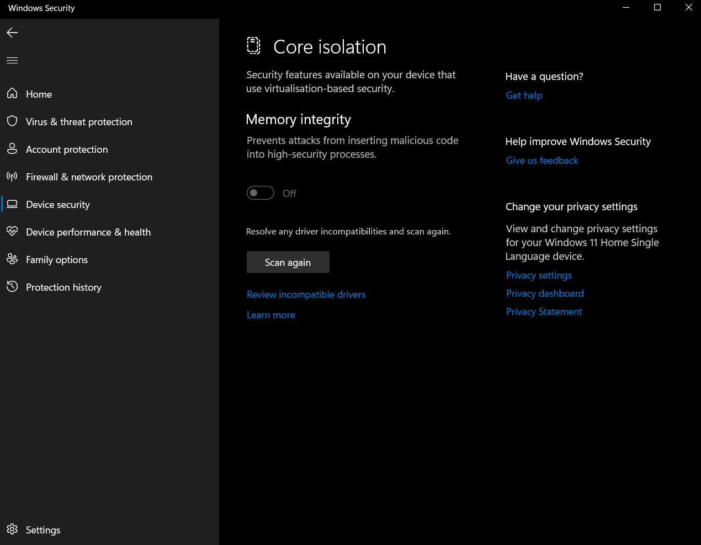Screen dimensions: 701x545
Task: Click the Virus & threat protection shield icon
Action: (x=12, y=121)
